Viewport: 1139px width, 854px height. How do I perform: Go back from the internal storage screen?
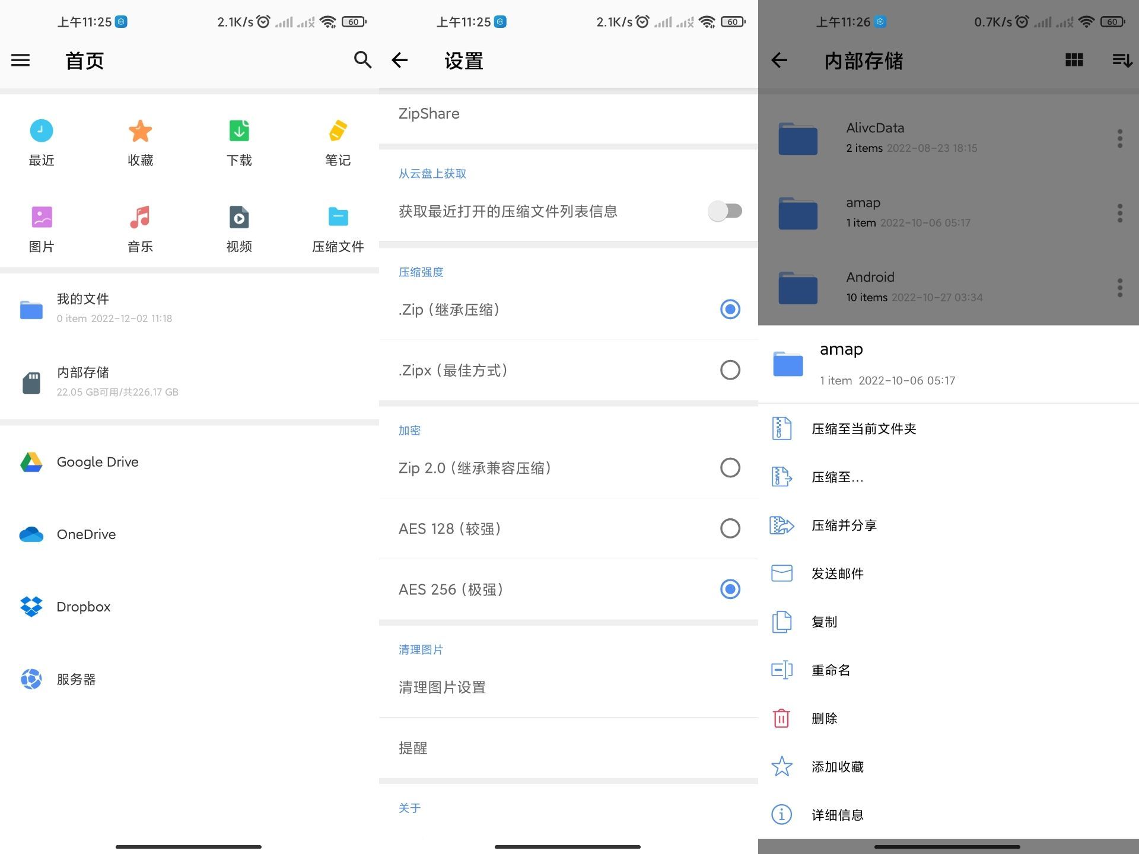coord(779,60)
